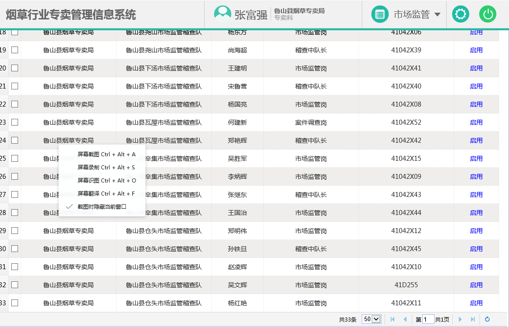The width and height of the screenshot is (509, 327).
Task: Click 启用 link for 何建新 row
Action: coord(476,122)
